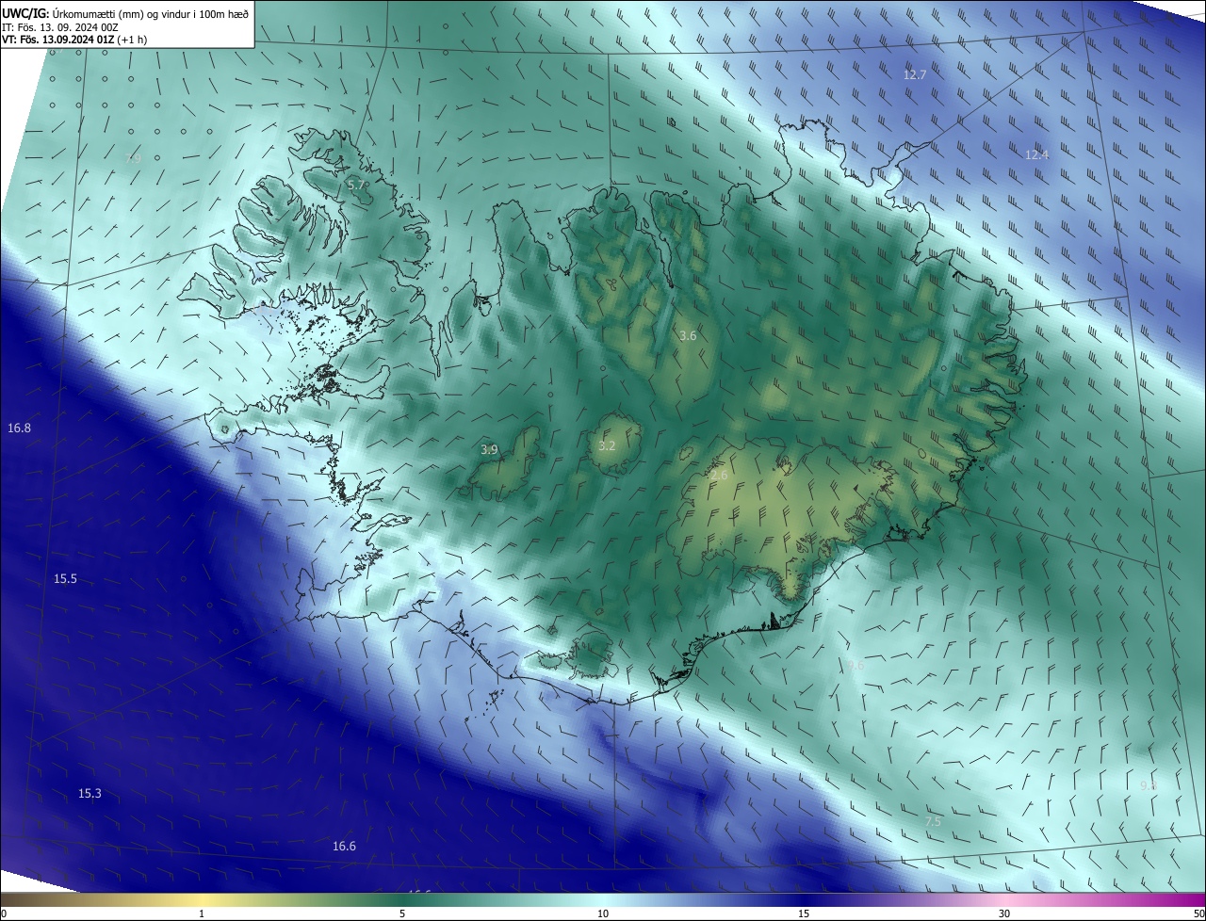Viewport: 1206px width, 921px height.
Task: Click the 10 tick label on the color scale
Action: (x=603, y=913)
